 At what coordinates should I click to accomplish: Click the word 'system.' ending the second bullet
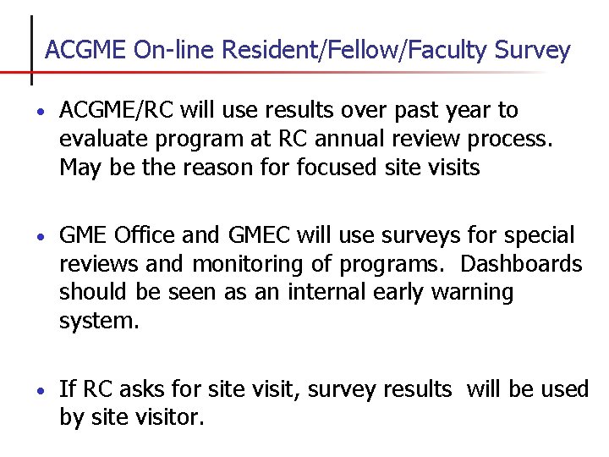click(99, 322)
